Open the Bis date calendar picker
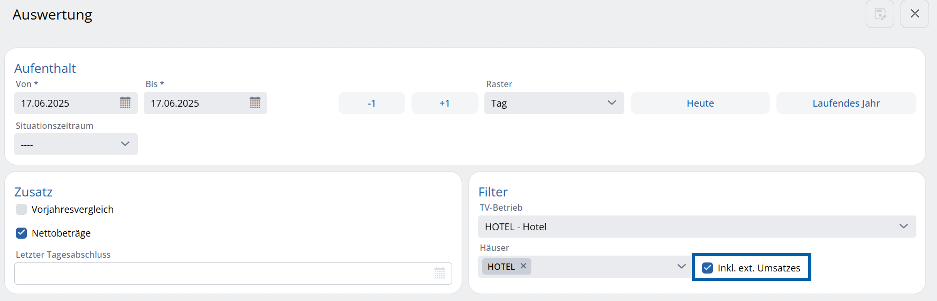The width and height of the screenshot is (937, 301). 255,103
